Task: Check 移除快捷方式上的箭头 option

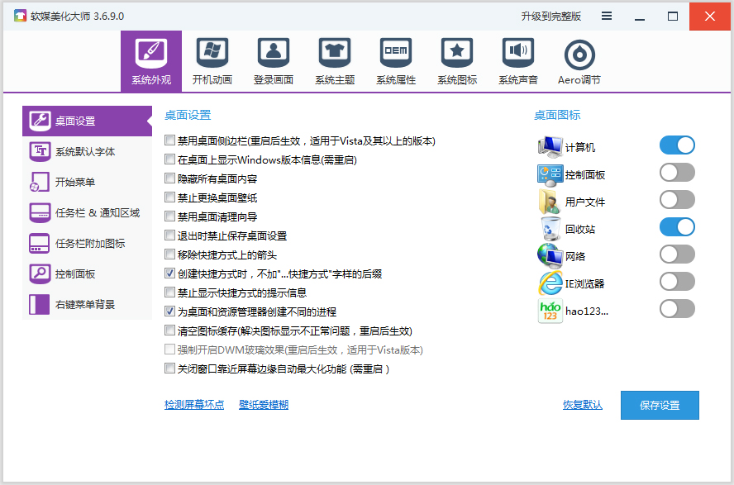Action: point(169,254)
